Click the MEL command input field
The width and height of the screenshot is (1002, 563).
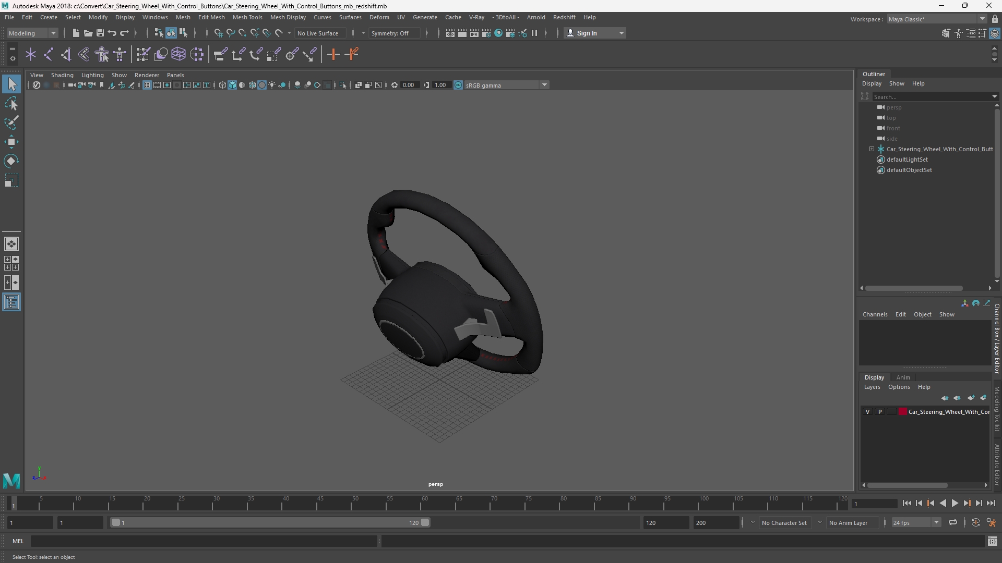204,542
